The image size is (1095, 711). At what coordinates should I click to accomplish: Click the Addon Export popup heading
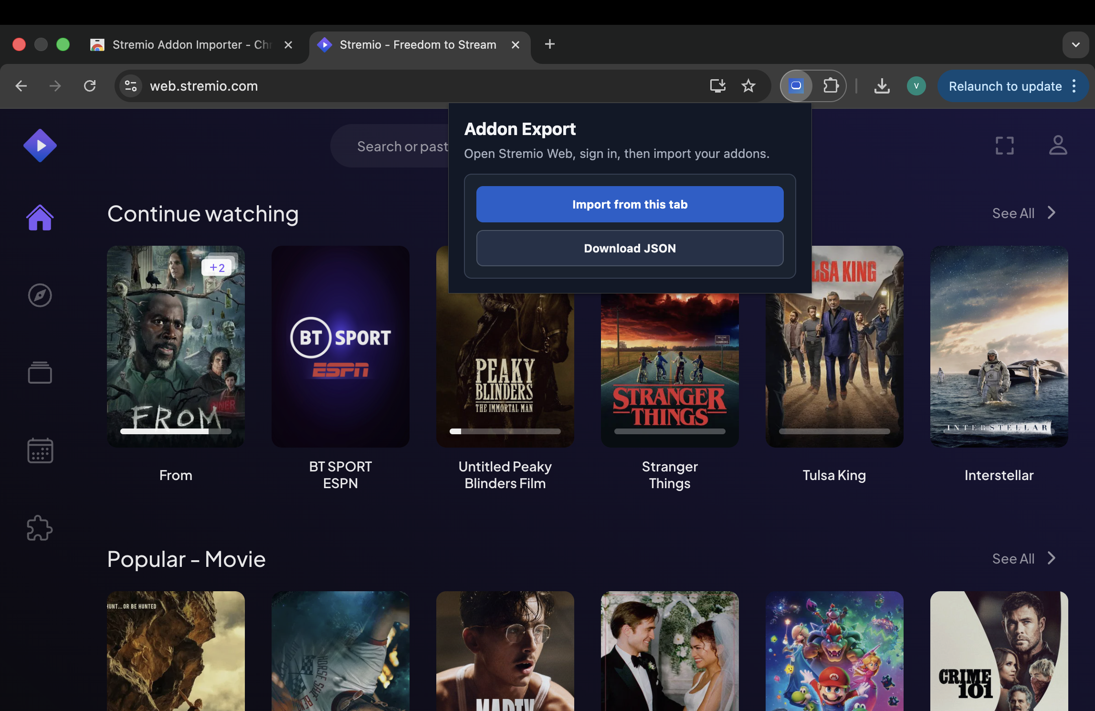click(x=520, y=129)
